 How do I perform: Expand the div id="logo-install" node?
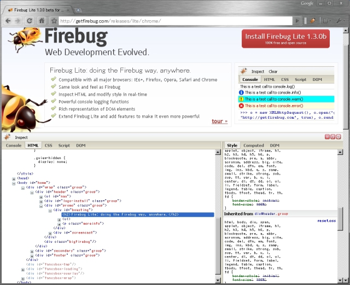[41, 201]
